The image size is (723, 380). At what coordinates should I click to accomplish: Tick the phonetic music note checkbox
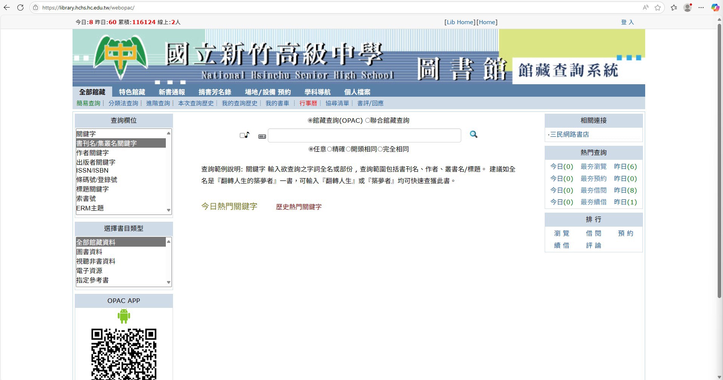242,136
